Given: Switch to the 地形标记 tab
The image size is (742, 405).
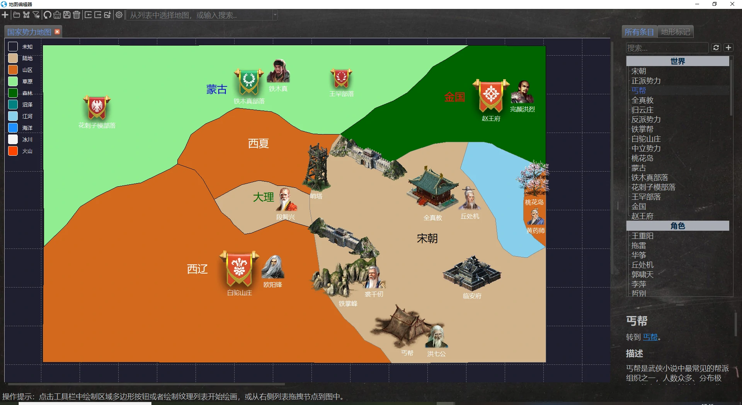Looking at the screenshot, I should [x=676, y=32].
